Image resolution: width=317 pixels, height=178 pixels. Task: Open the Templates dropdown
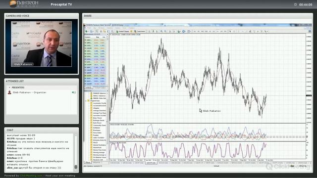[x=189, y=31]
